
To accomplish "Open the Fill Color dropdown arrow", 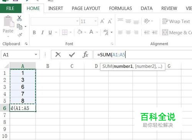I will click(x=85, y=32).
